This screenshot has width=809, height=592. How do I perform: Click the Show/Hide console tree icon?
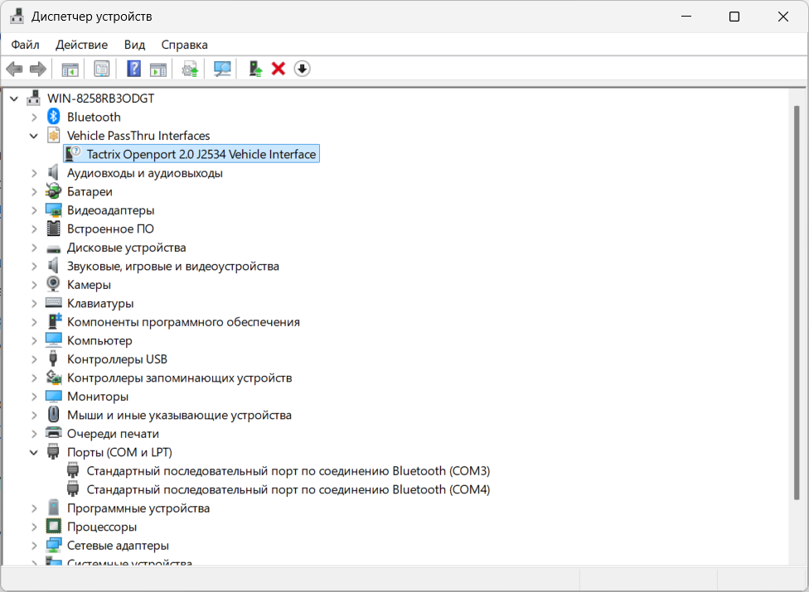(70, 68)
